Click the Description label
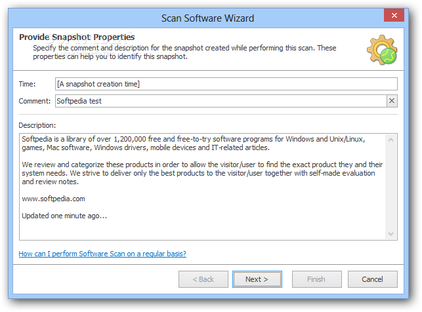422x312 pixels. click(x=37, y=125)
